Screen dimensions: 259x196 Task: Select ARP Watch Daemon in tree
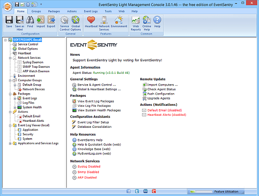(x=36, y=71)
